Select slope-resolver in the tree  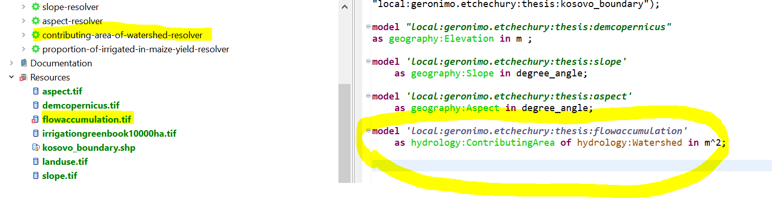pyautogui.click(x=71, y=7)
